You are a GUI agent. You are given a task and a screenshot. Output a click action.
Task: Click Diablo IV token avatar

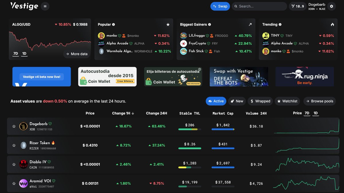tap(23, 165)
